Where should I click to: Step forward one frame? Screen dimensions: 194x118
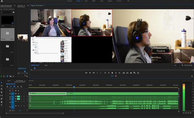point(116,73)
